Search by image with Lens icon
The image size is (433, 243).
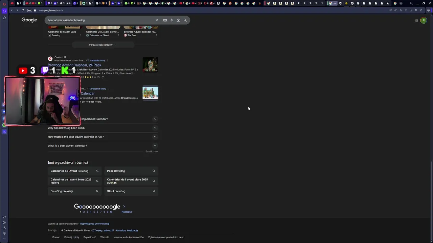click(x=179, y=20)
